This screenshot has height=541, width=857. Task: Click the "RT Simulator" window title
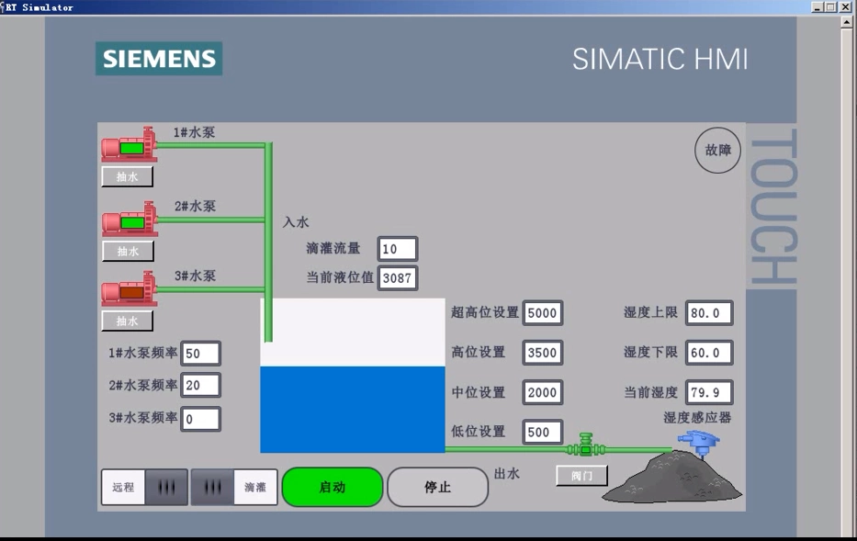[39, 7]
